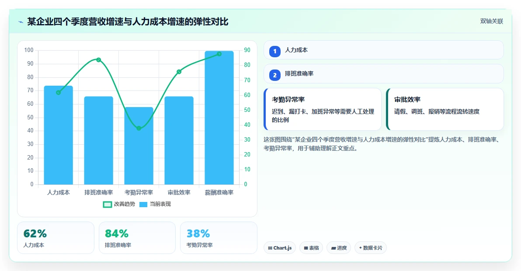Click the 表格 tag

(x=311, y=248)
